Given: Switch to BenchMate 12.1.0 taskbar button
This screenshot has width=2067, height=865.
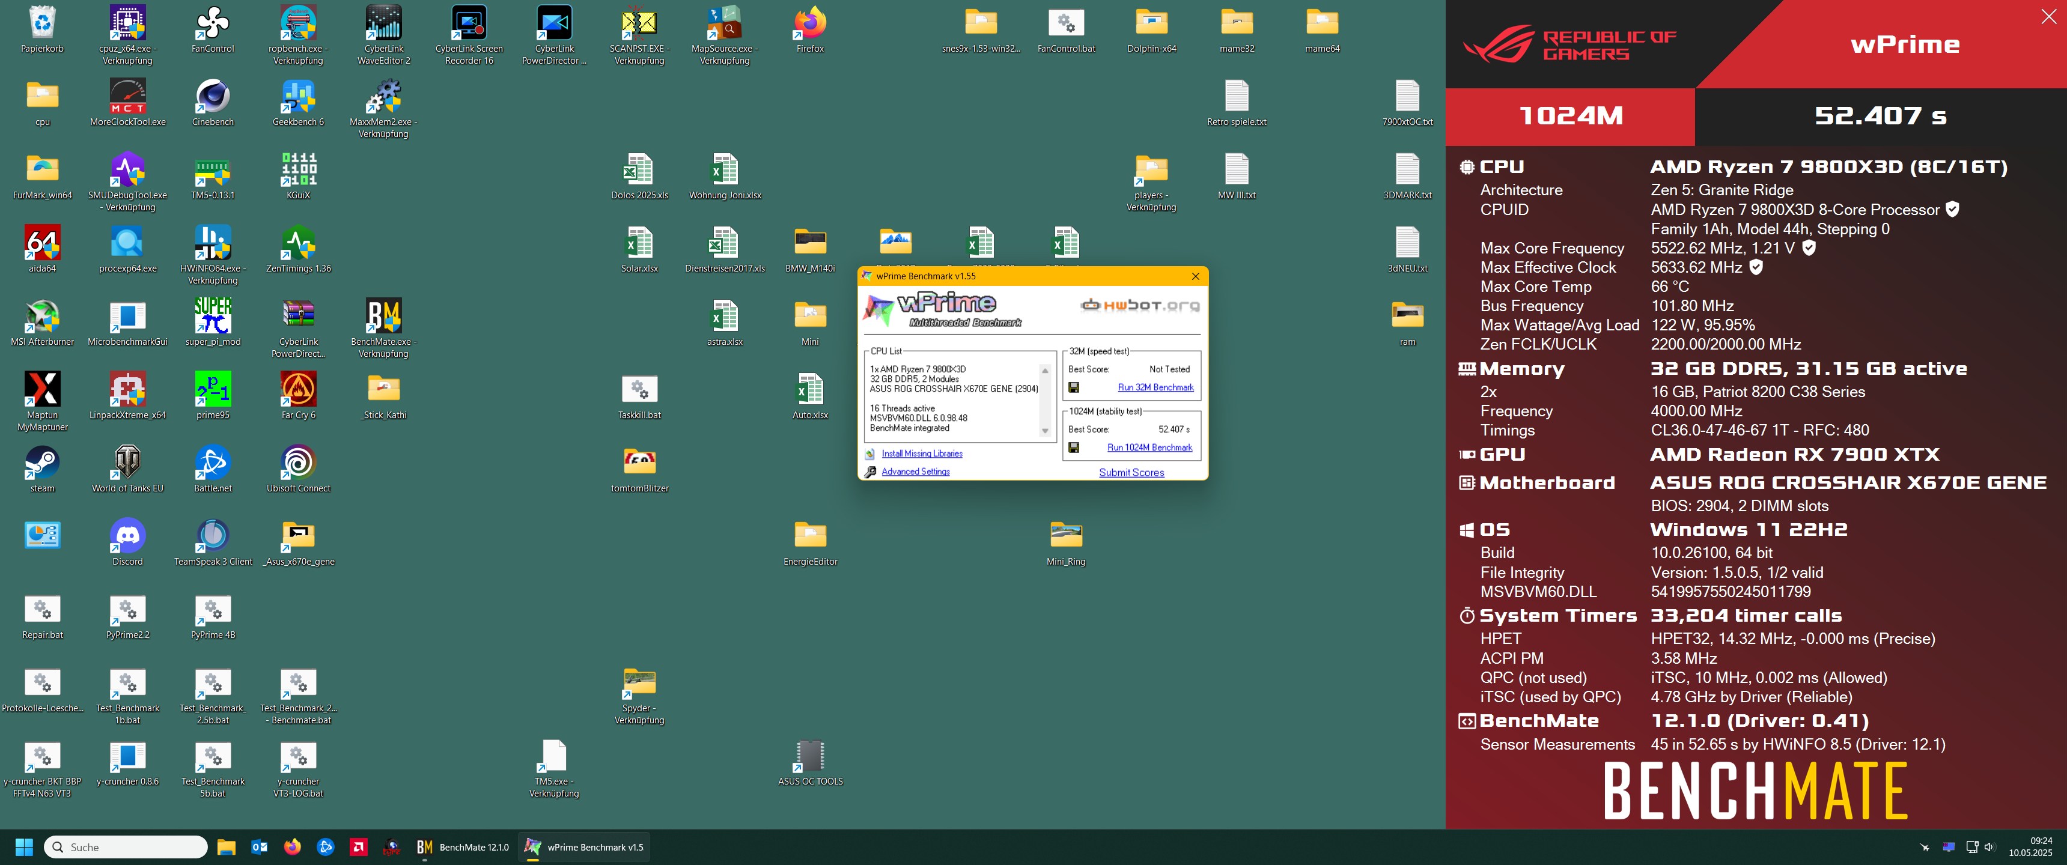Looking at the screenshot, I should pos(463,848).
